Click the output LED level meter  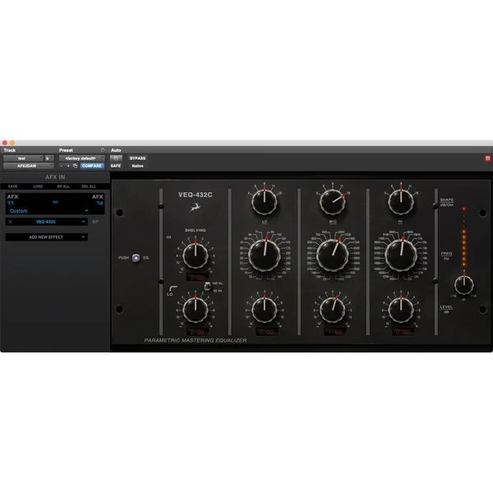pos(463,237)
